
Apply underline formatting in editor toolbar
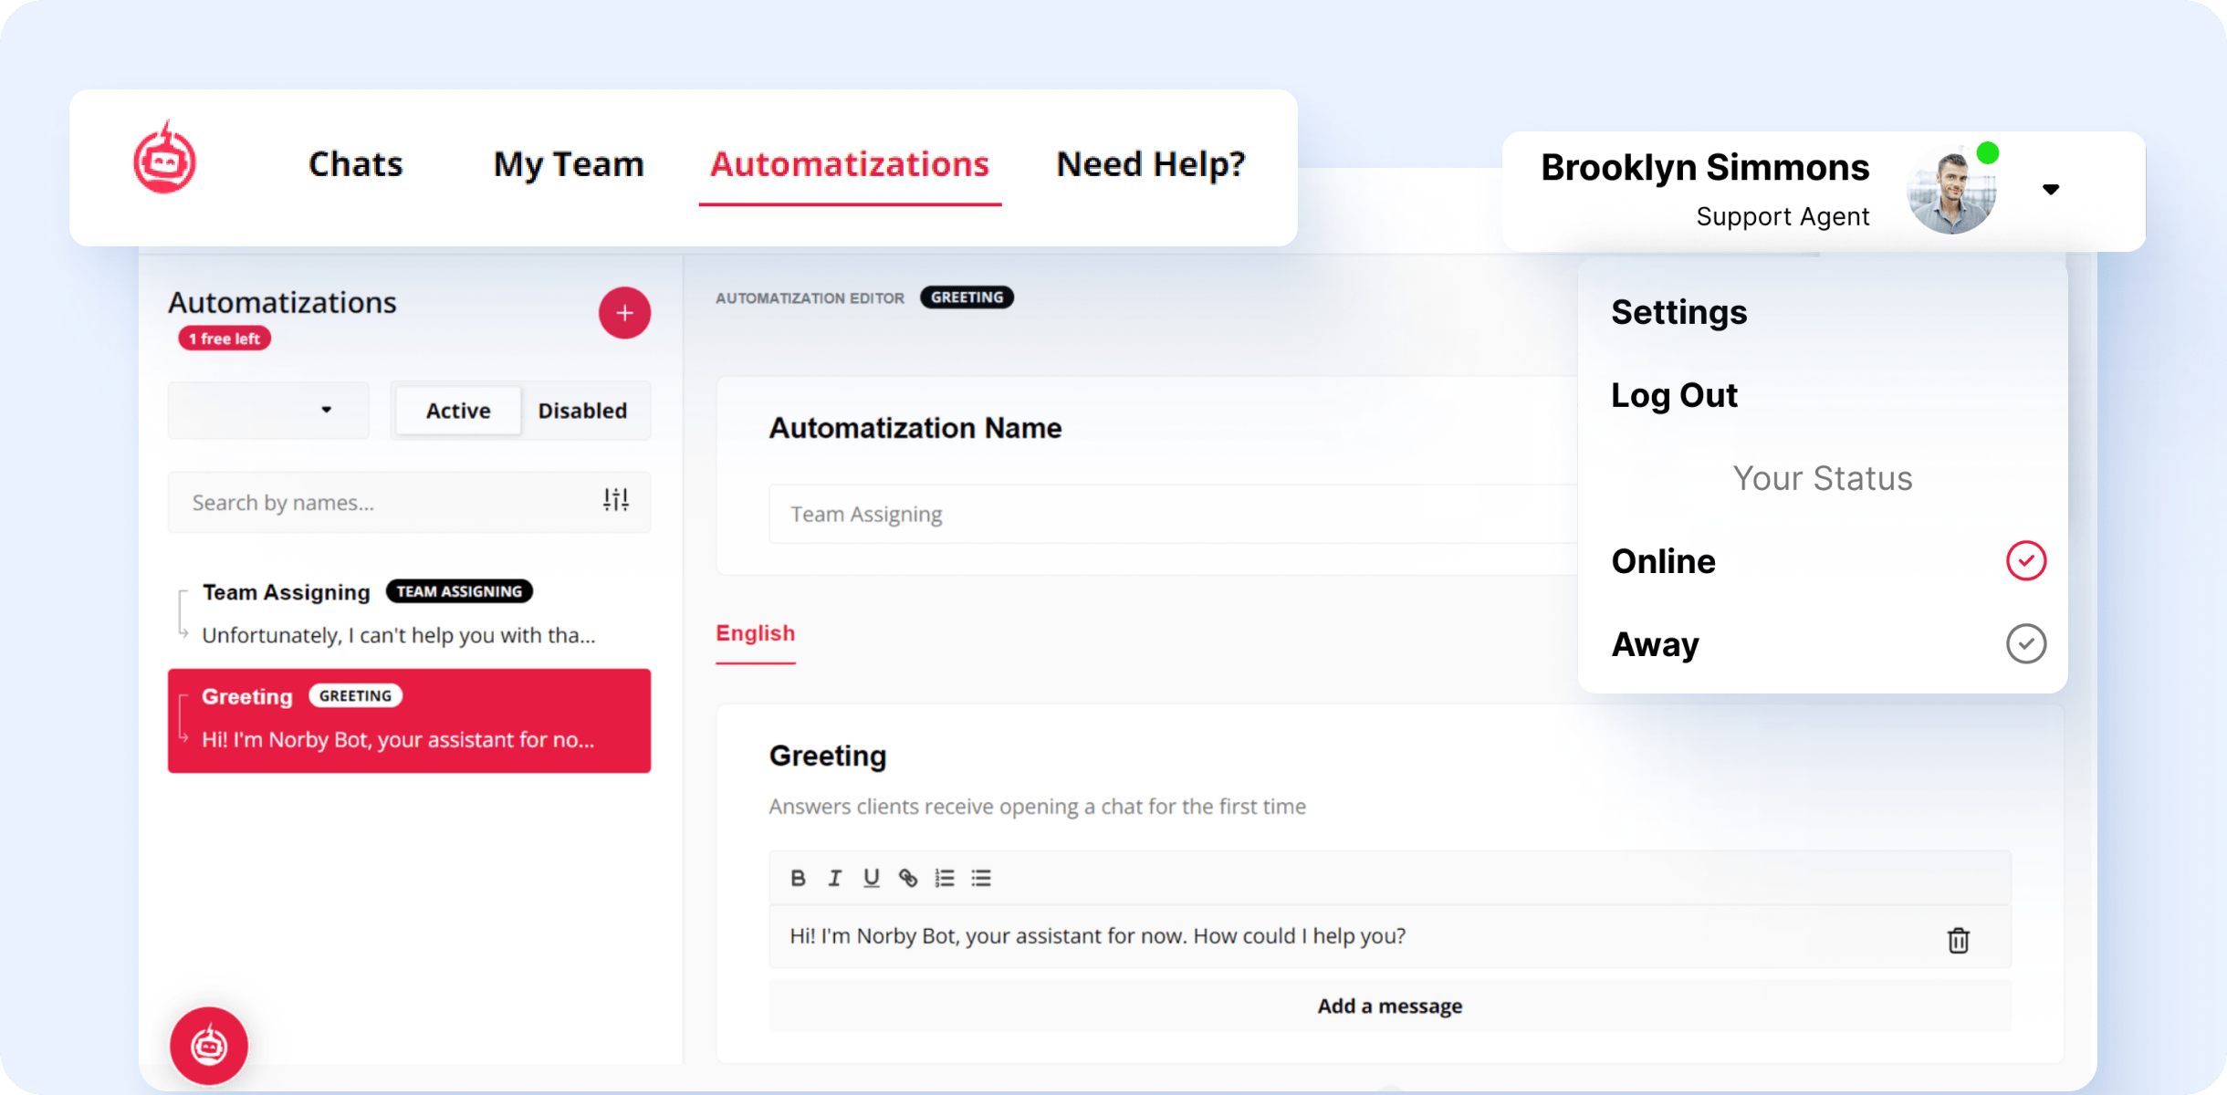coord(871,878)
